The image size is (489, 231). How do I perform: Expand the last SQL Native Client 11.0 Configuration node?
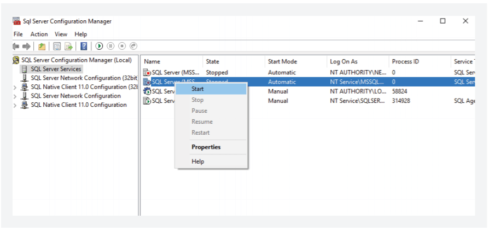tap(15, 106)
